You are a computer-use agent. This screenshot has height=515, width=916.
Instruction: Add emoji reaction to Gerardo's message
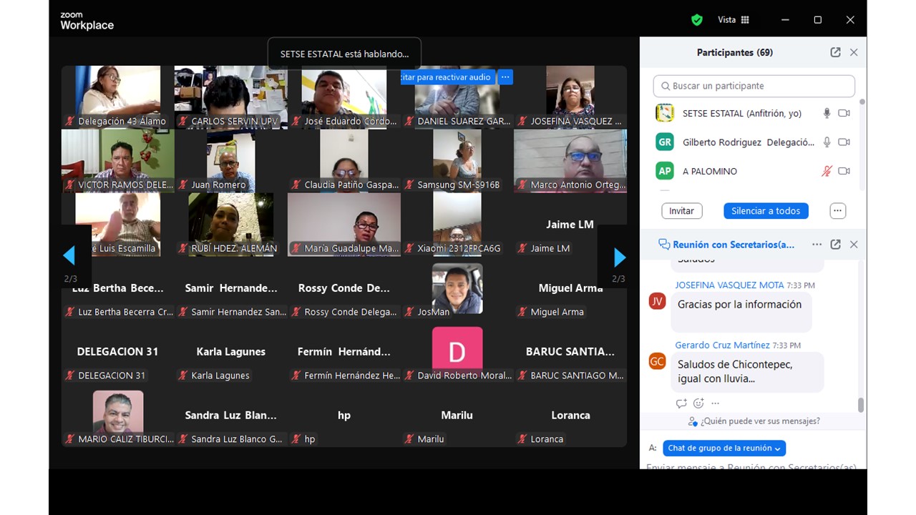pos(698,403)
